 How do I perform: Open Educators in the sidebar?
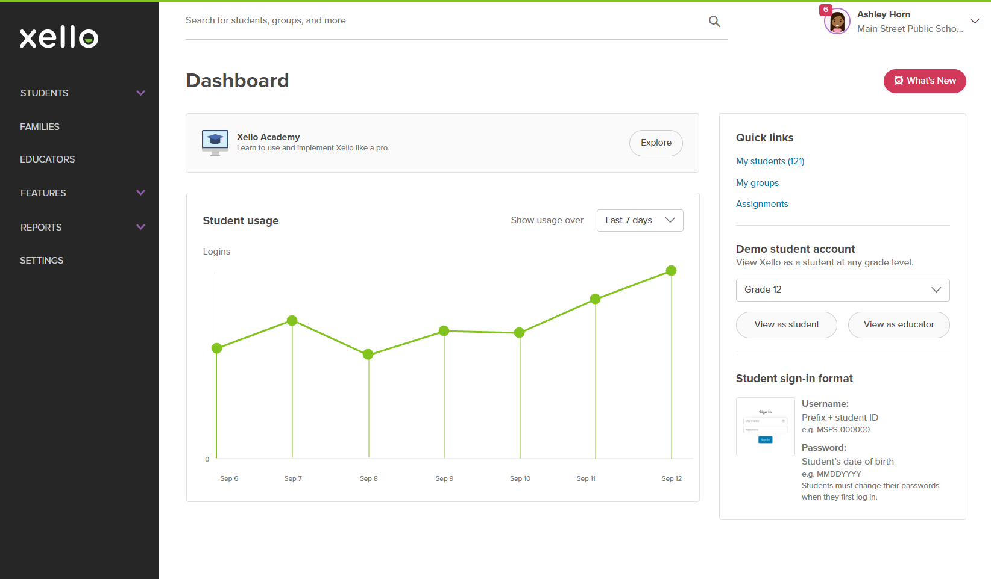[x=48, y=159]
